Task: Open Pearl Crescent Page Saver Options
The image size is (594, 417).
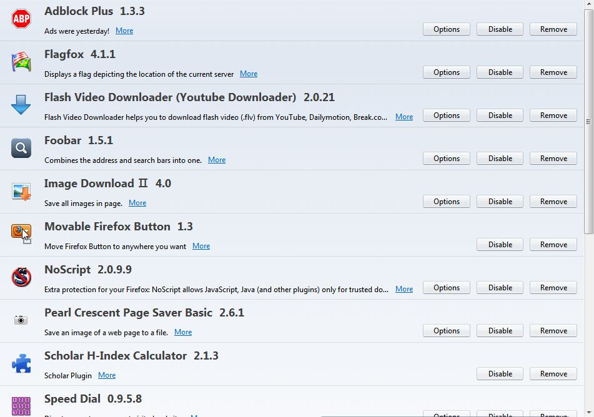Action: (x=446, y=331)
